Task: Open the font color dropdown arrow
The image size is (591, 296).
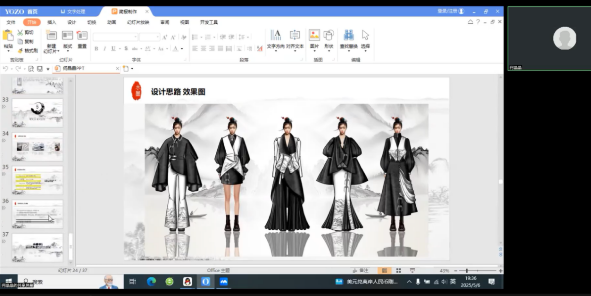Action: (x=182, y=48)
